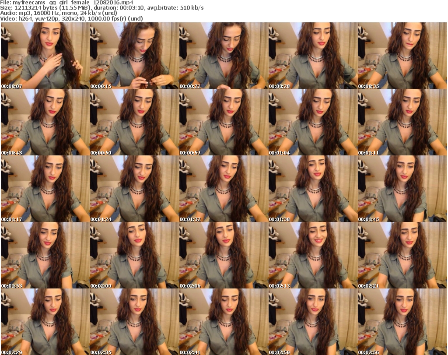This screenshot has height=355, width=448.
Task: Pick the thumbnail frame stamped 00:01:24
Action: click(135, 189)
